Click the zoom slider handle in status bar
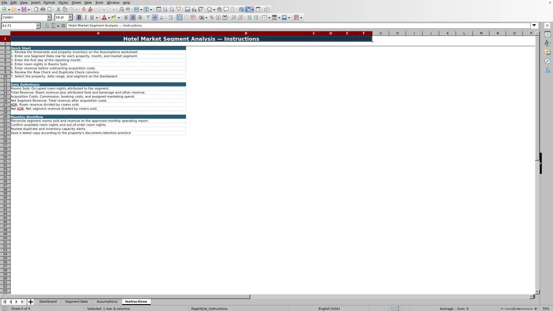Viewport: 553px width, 311px height. 513,309
